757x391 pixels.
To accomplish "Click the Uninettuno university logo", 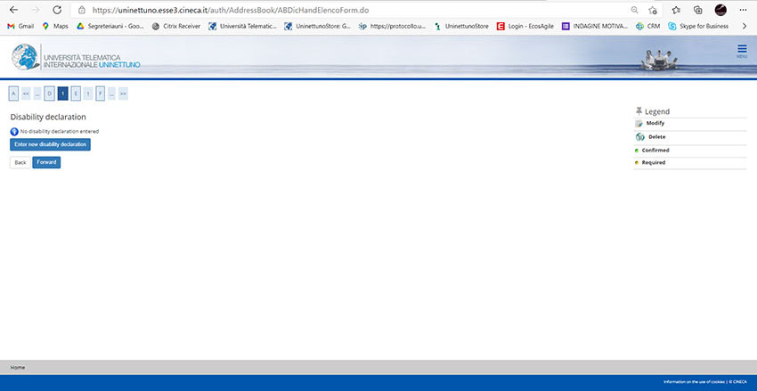I will click(76, 57).
